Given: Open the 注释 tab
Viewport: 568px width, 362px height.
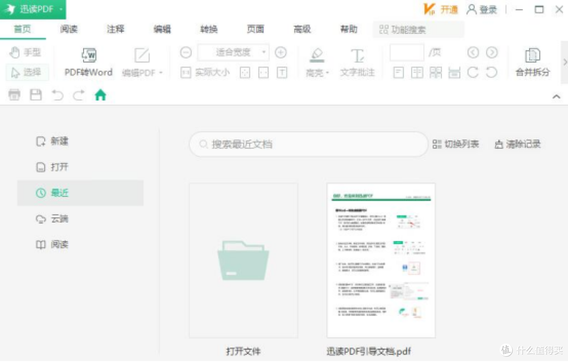Looking at the screenshot, I should pos(116,29).
